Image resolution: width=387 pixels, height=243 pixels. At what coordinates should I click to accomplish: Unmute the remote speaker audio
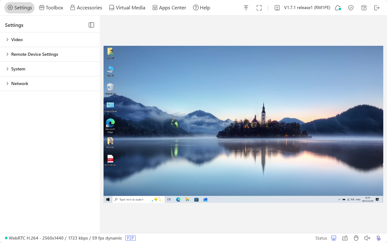pyautogui.click(x=367, y=238)
